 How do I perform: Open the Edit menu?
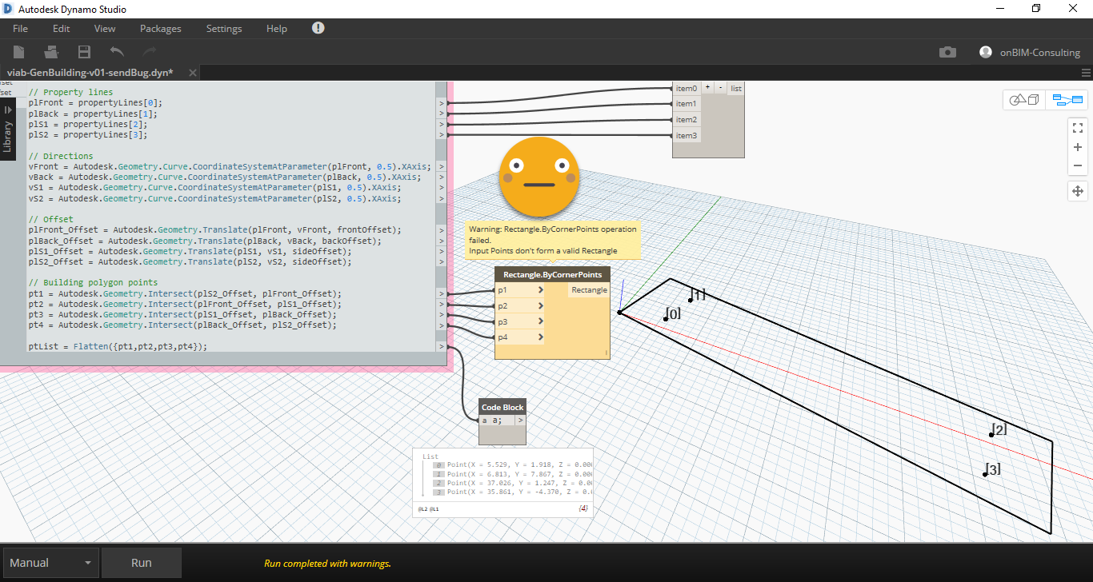click(x=62, y=28)
